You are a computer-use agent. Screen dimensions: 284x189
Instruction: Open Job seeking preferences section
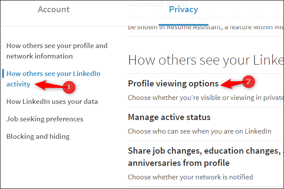[x=45, y=119]
